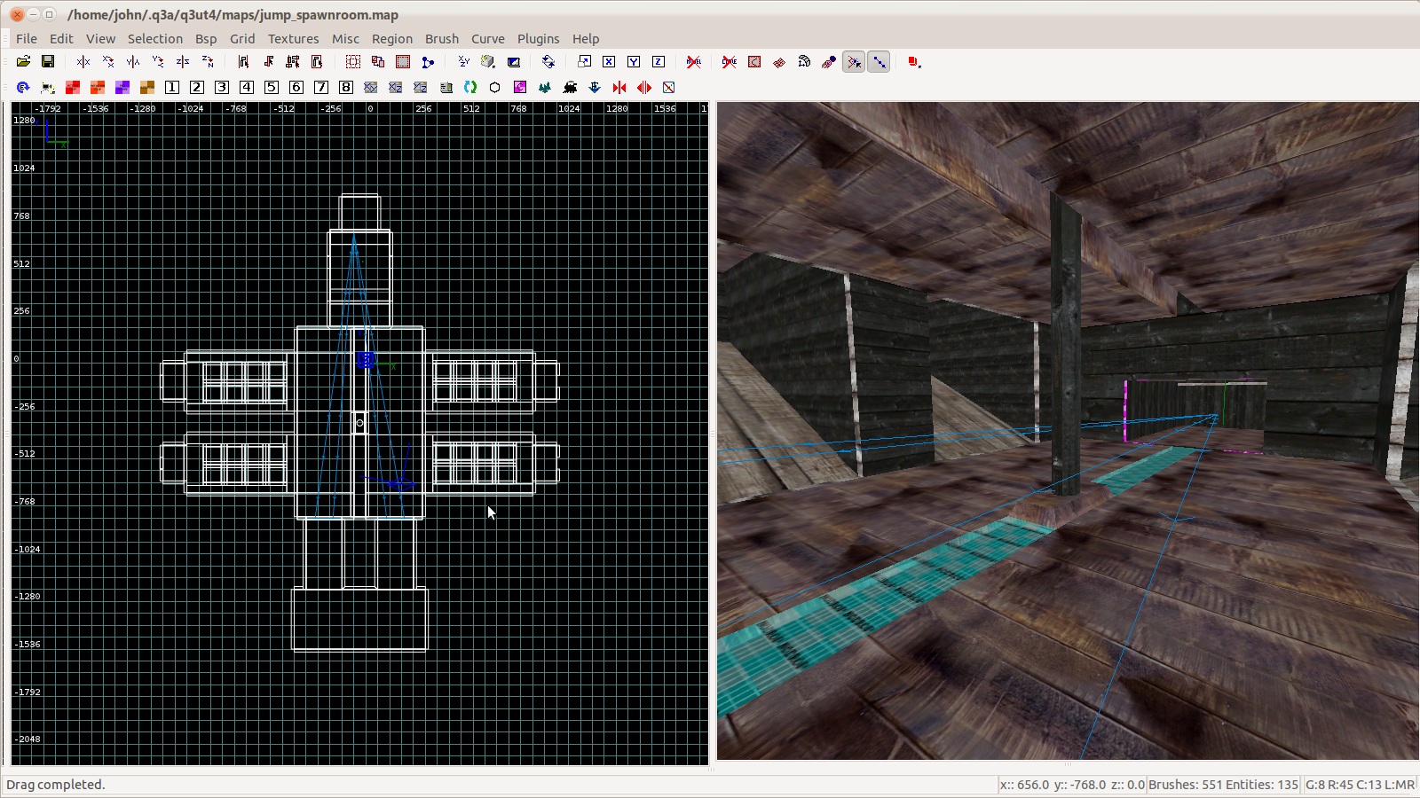The height and width of the screenshot is (798, 1420).
Task: Open the Textures menu
Action: point(293,39)
